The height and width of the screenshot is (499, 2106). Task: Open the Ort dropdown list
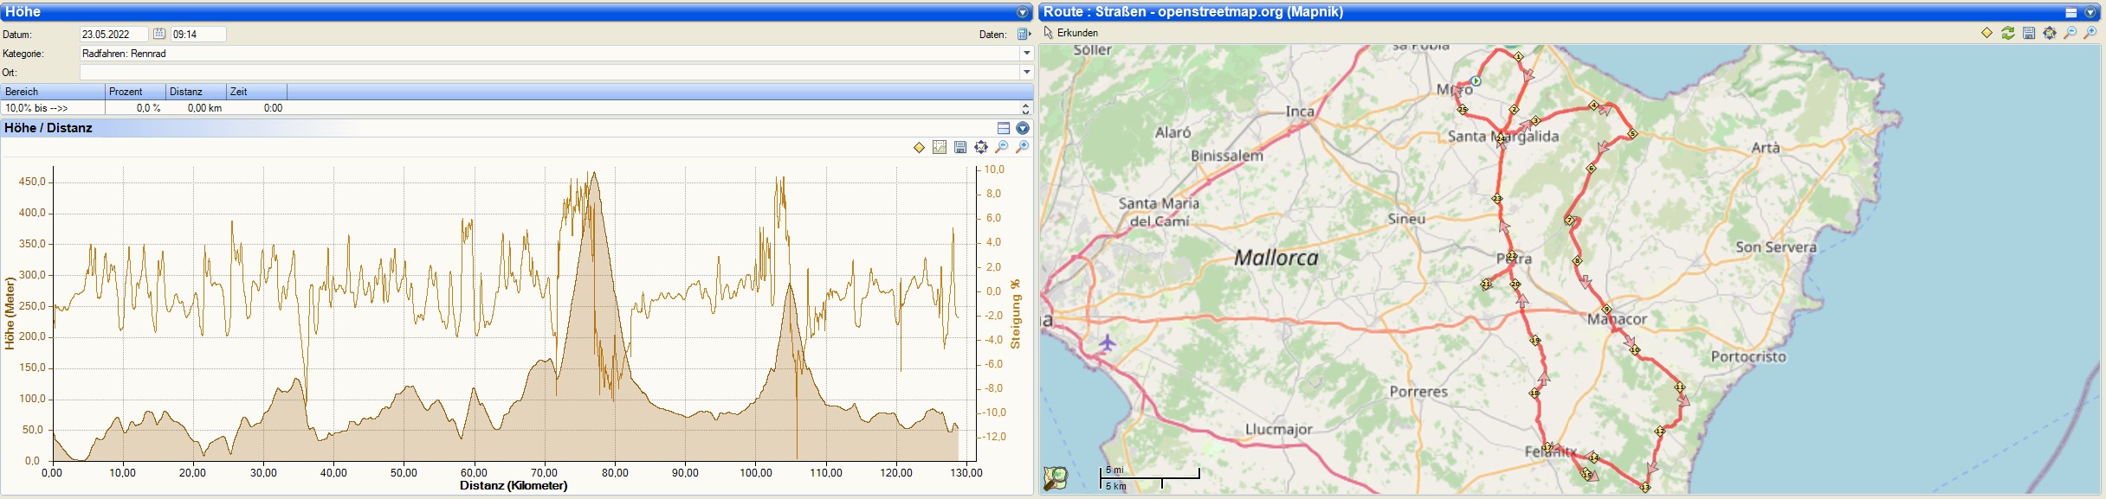(x=1027, y=73)
